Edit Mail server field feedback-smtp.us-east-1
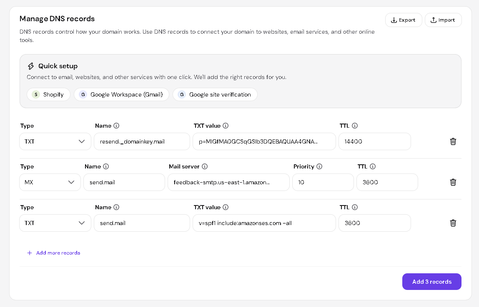The height and width of the screenshot is (307, 479). pyautogui.click(x=228, y=182)
